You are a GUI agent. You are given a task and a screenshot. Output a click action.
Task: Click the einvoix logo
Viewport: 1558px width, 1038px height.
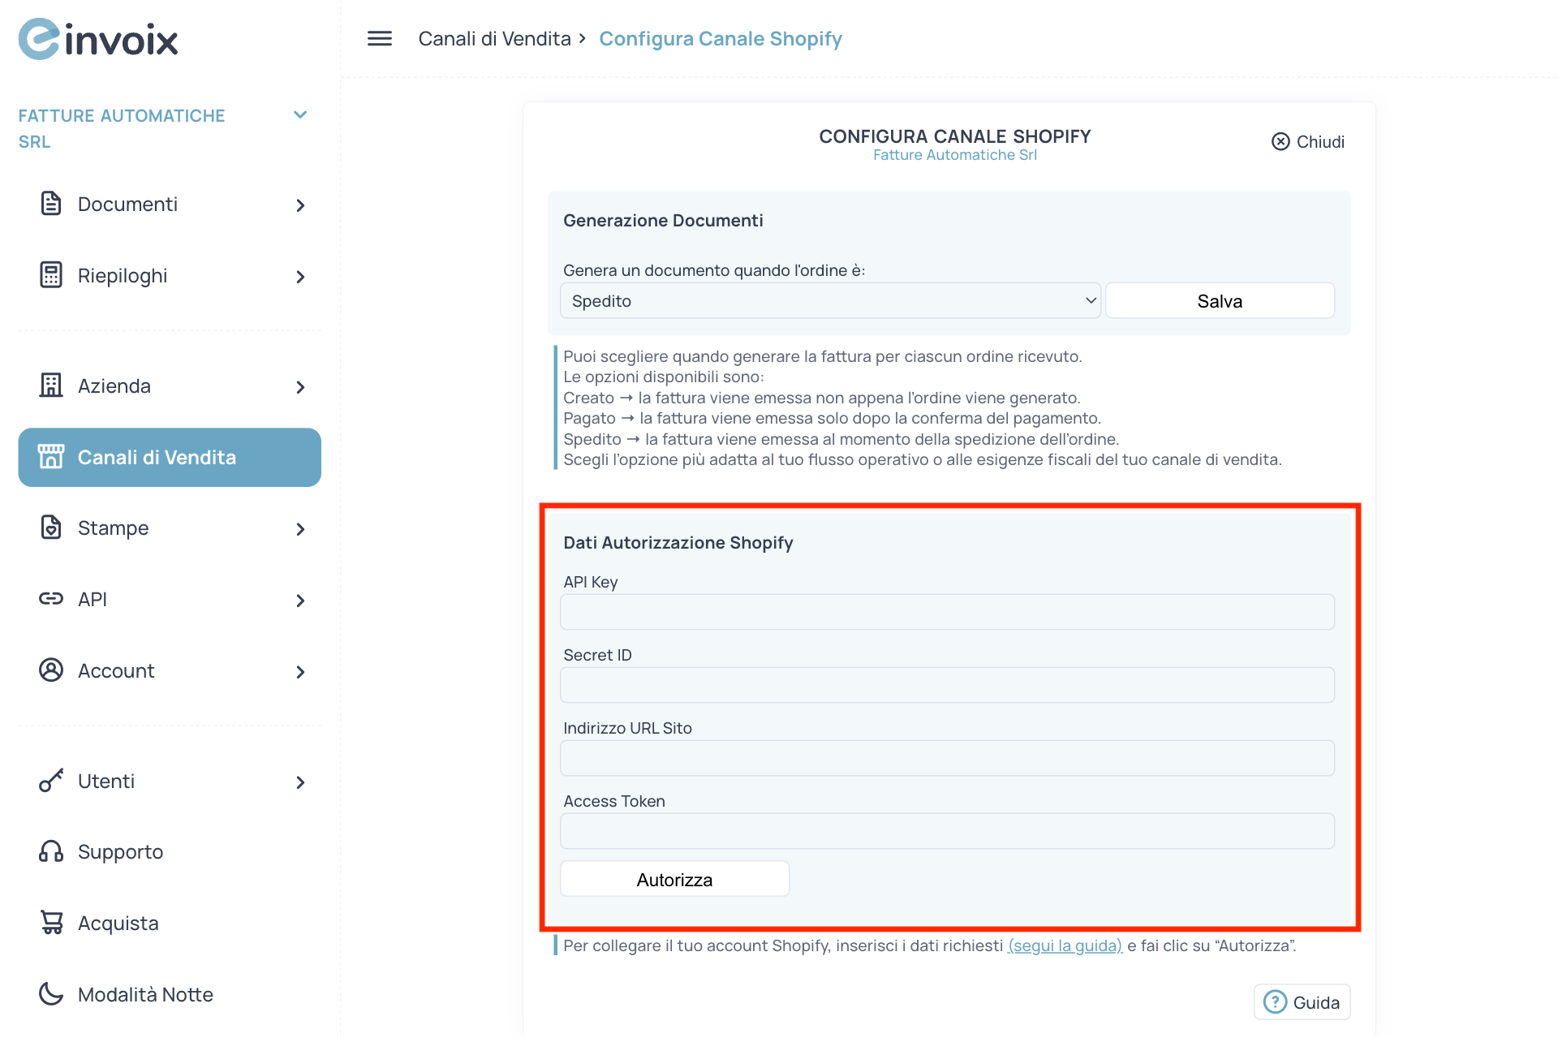pyautogui.click(x=97, y=38)
